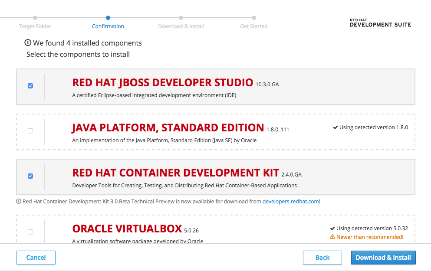Click Red Hat Container Development Kit title
This screenshot has height=271, width=431.
pos(176,173)
